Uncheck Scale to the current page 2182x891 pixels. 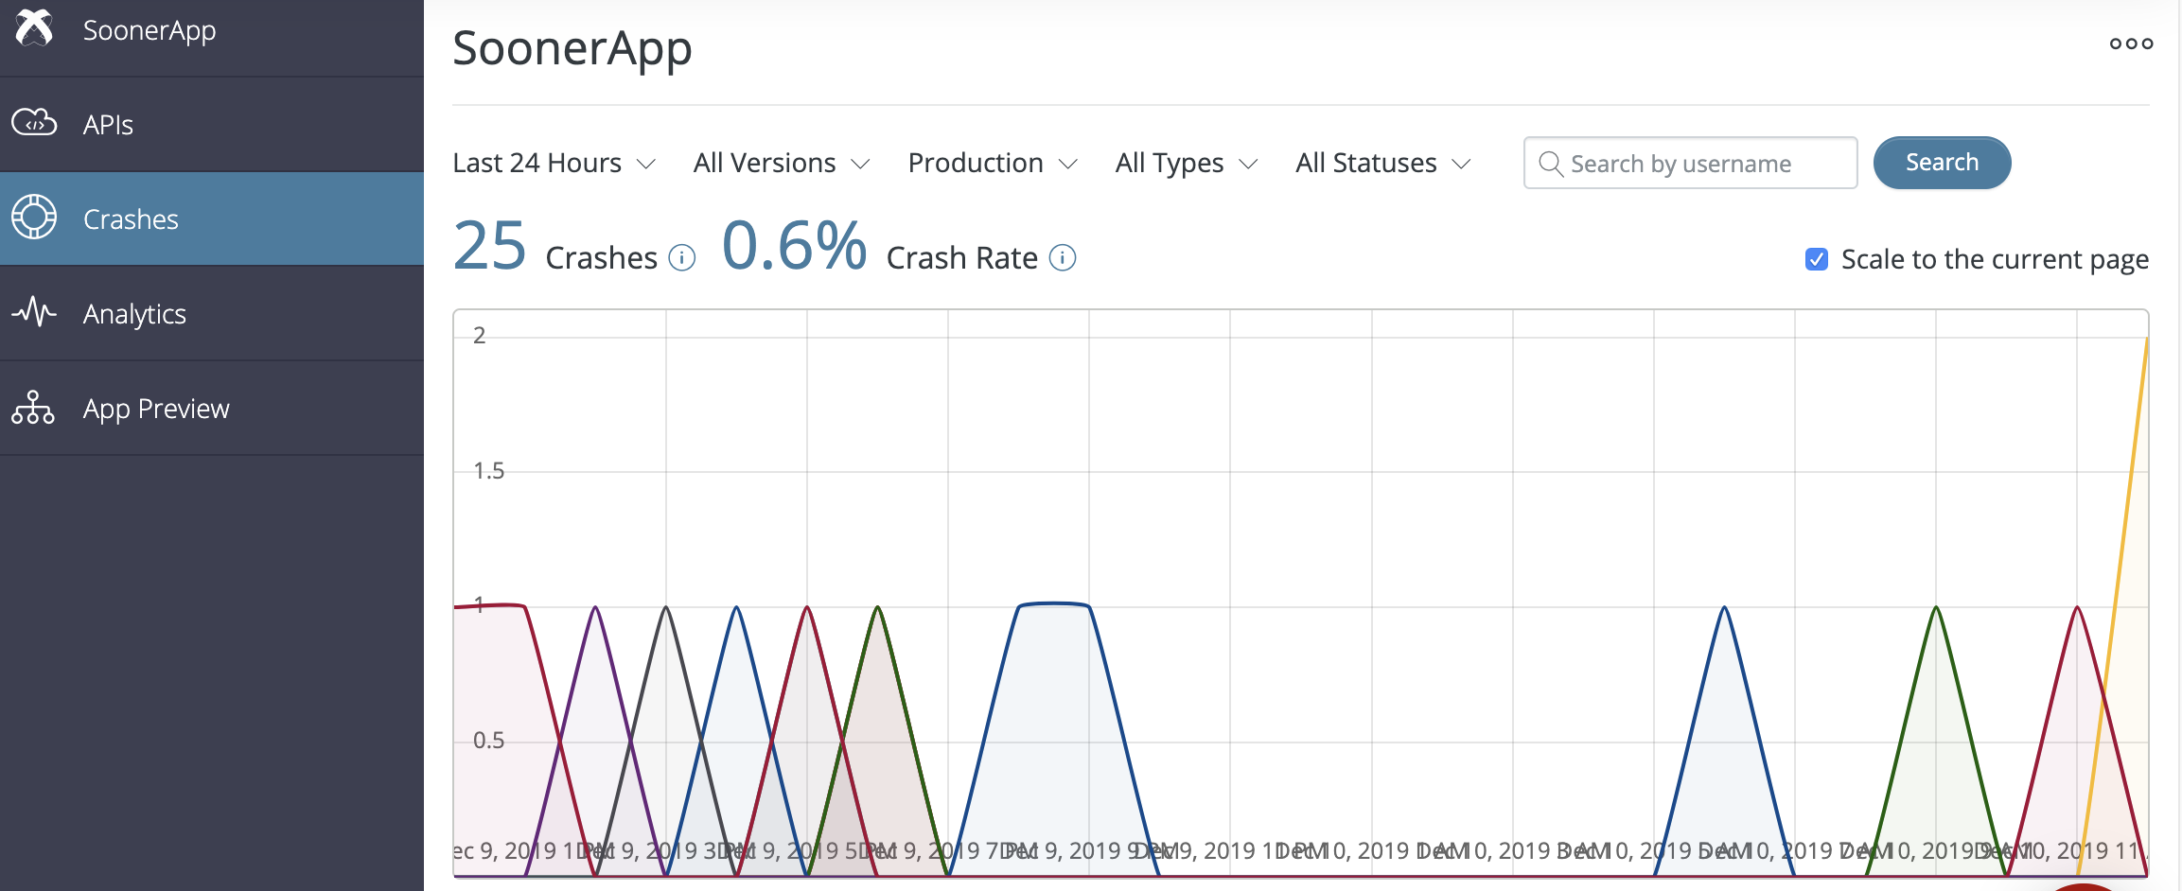pyautogui.click(x=1816, y=258)
